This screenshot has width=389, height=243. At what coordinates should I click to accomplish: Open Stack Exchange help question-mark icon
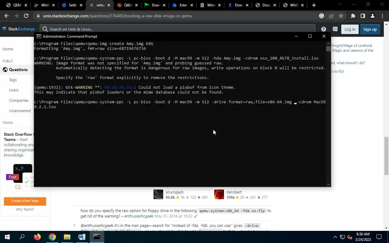point(324,29)
